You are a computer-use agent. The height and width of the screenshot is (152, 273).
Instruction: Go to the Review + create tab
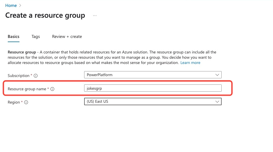[x=67, y=37]
